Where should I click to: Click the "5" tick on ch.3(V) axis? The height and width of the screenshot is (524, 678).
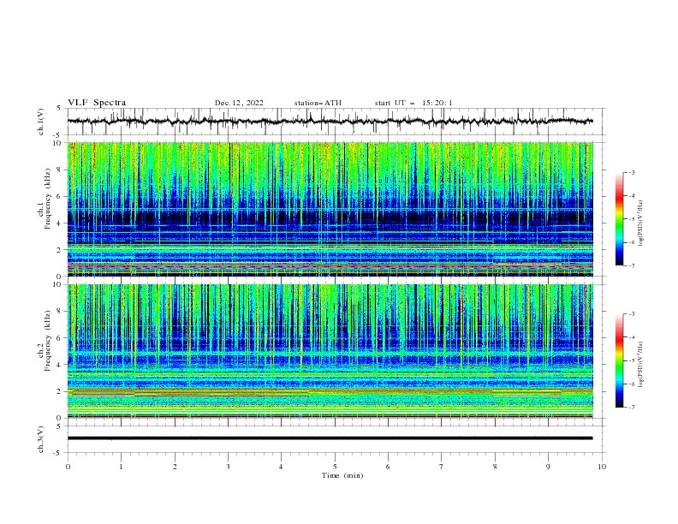(59, 426)
